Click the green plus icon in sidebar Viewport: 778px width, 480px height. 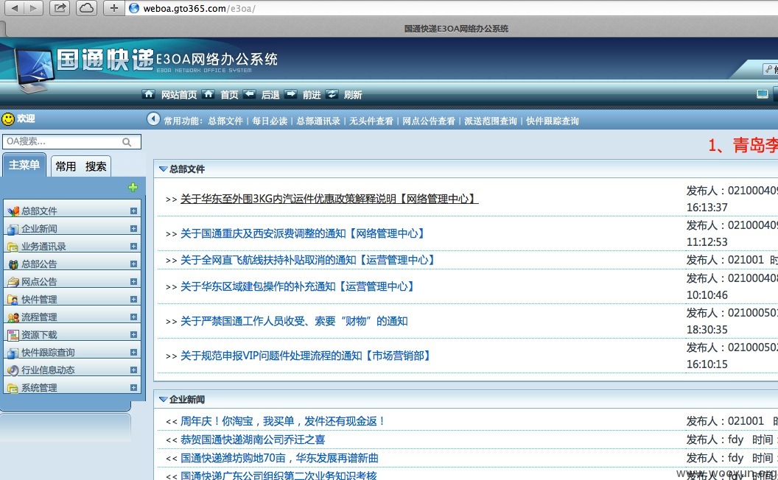pyautogui.click(x=133, y=188)
